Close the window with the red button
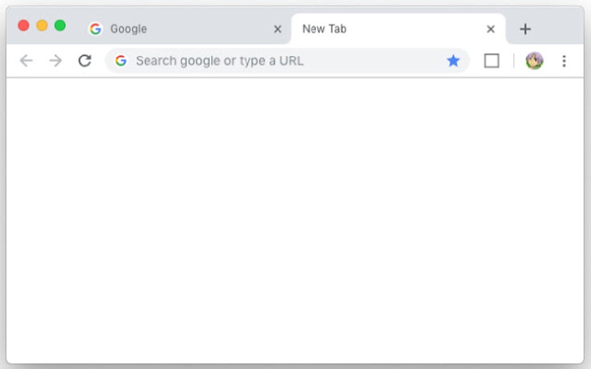591x369 pixels. [x=24, y=25]
